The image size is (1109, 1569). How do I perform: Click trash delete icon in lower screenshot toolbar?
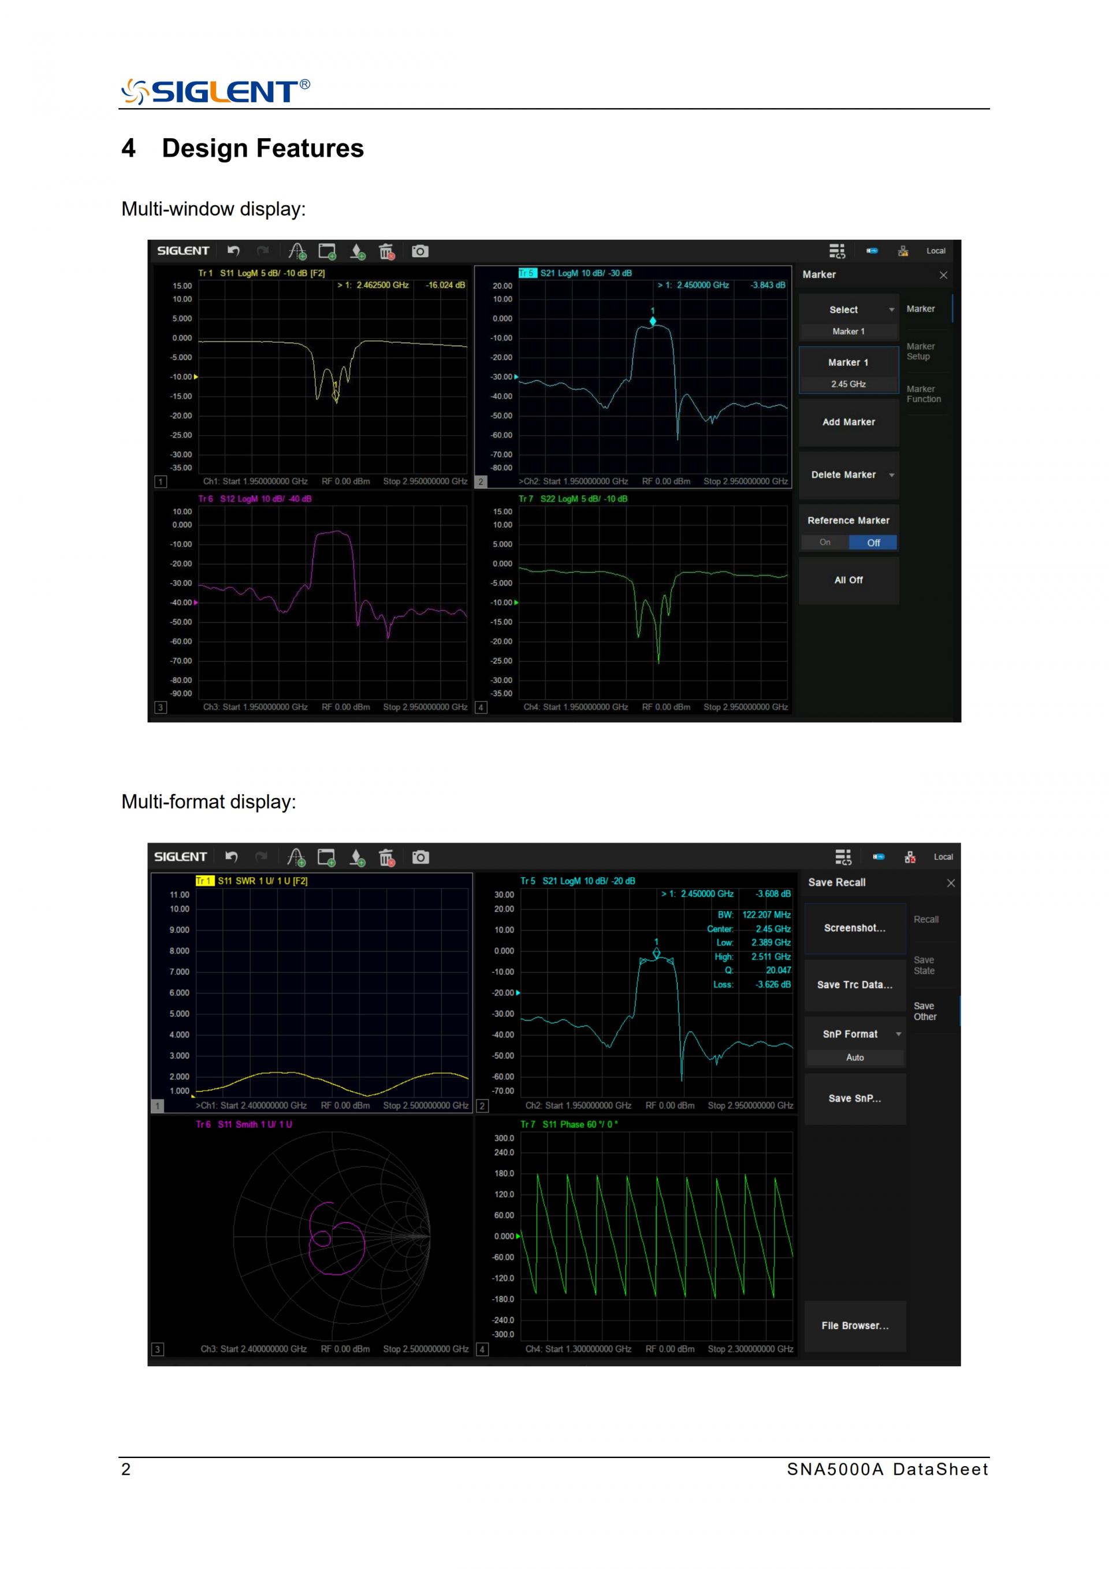click(x=386, y=858)
